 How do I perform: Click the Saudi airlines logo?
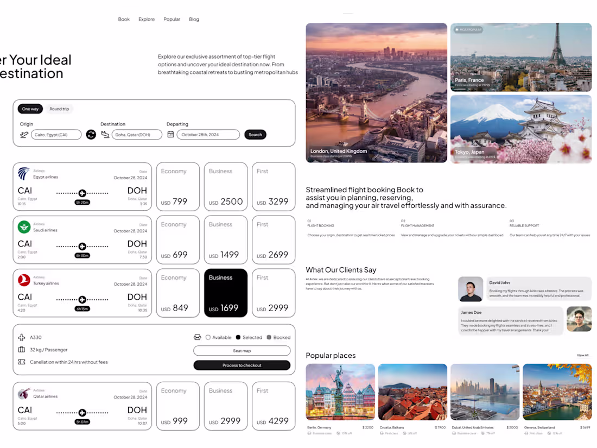click(22, 225)
